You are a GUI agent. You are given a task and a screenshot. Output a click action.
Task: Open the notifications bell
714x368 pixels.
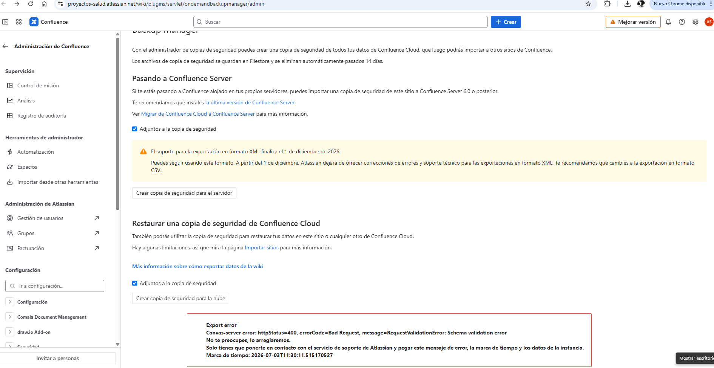(668, 22)
